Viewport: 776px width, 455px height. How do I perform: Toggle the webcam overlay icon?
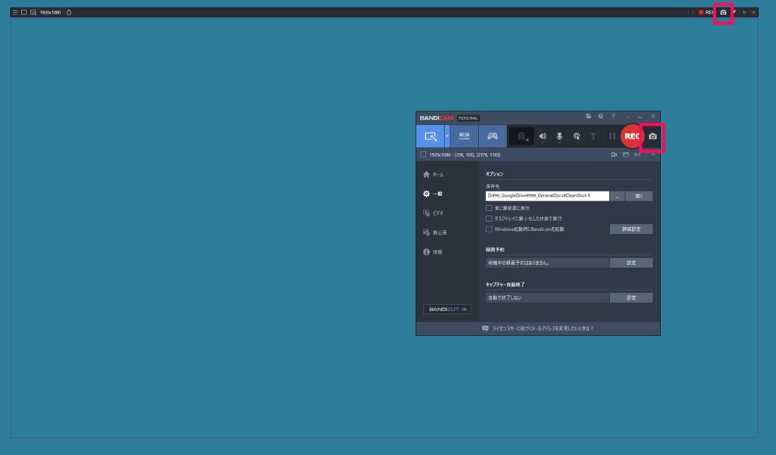pyautogui.click(x=521, y=136)
